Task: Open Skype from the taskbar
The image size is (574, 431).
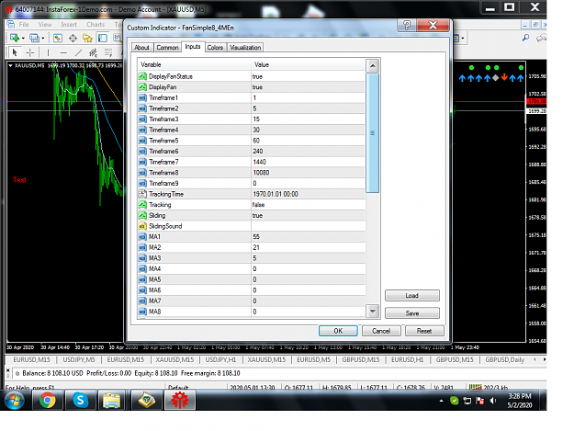Action: [80, 401]
